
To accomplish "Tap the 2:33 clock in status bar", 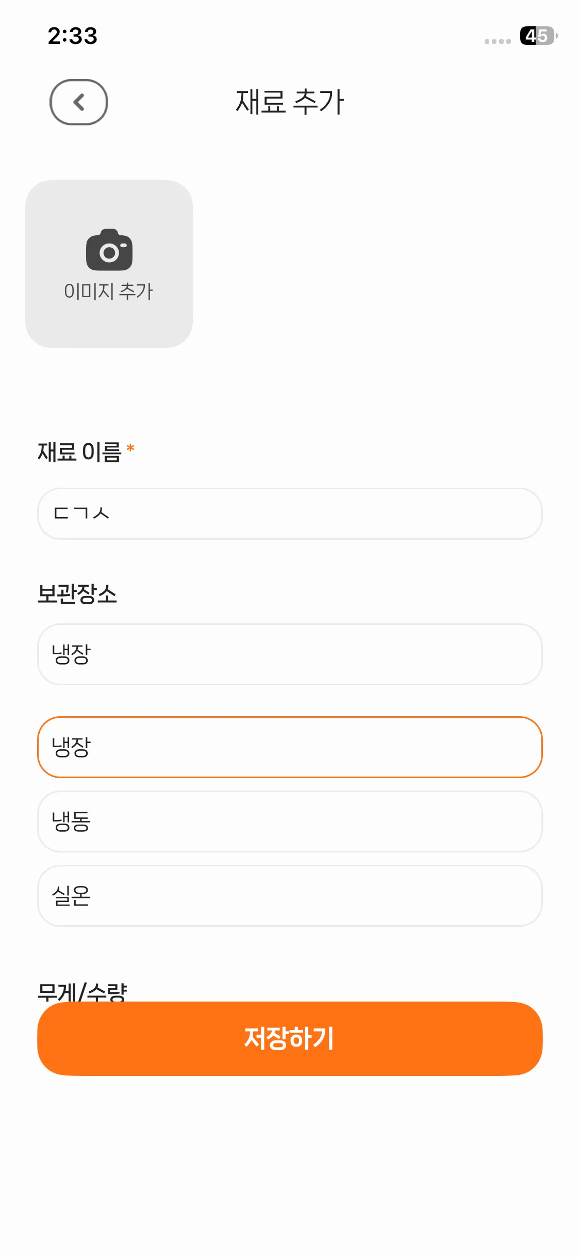I will (73, 36).
